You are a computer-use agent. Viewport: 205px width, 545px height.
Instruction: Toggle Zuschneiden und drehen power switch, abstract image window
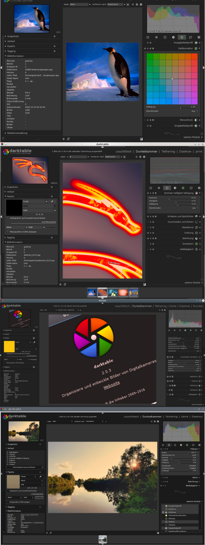pos(148,222)
